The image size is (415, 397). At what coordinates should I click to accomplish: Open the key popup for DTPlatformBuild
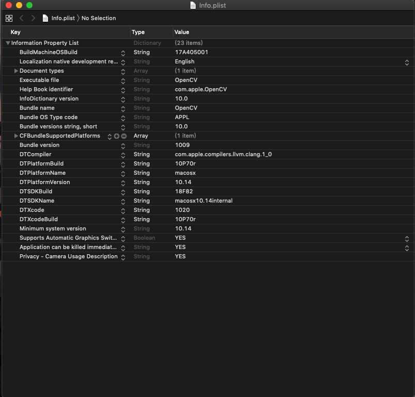click(123, 164)
